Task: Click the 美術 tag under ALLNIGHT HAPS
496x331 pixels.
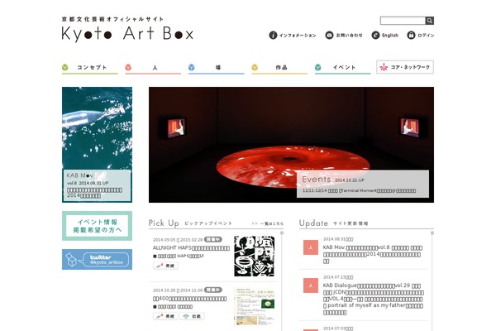Action: click(166, 266)
